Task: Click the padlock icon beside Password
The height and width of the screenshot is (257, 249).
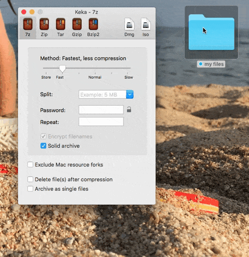Action: 129,110
